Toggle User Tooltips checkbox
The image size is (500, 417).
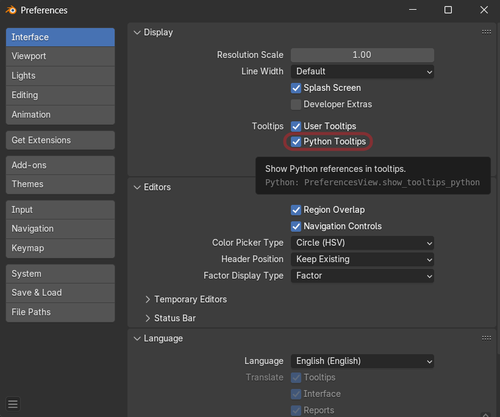click(296, 127)
